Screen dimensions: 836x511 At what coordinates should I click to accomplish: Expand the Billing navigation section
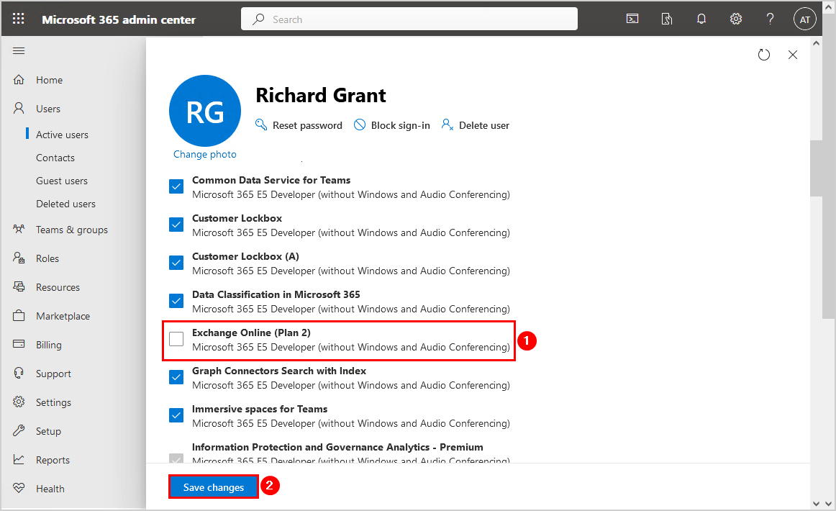point(49,345)
